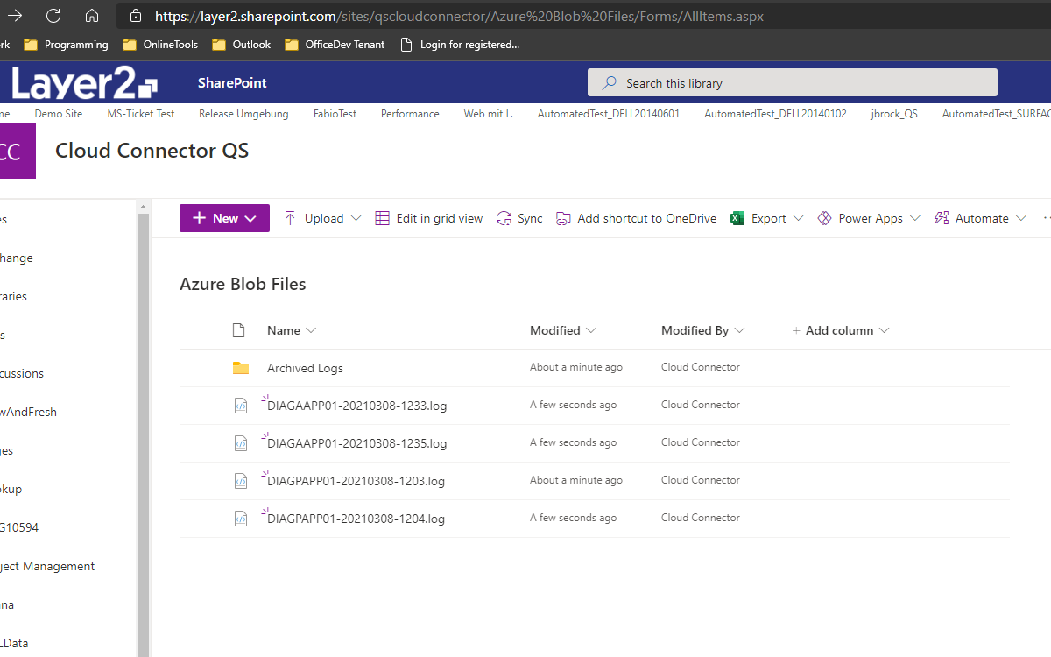Click the Search this library field

(792, 83)
